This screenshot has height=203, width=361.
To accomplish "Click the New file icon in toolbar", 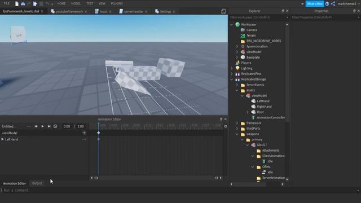I will click(x=17, y=4).
